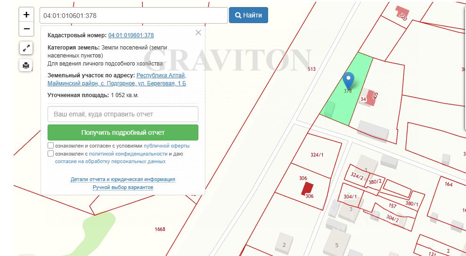Click the Найти search button
Image resolution: width=466 pixels, height=256 pixels.
point(248,15)
